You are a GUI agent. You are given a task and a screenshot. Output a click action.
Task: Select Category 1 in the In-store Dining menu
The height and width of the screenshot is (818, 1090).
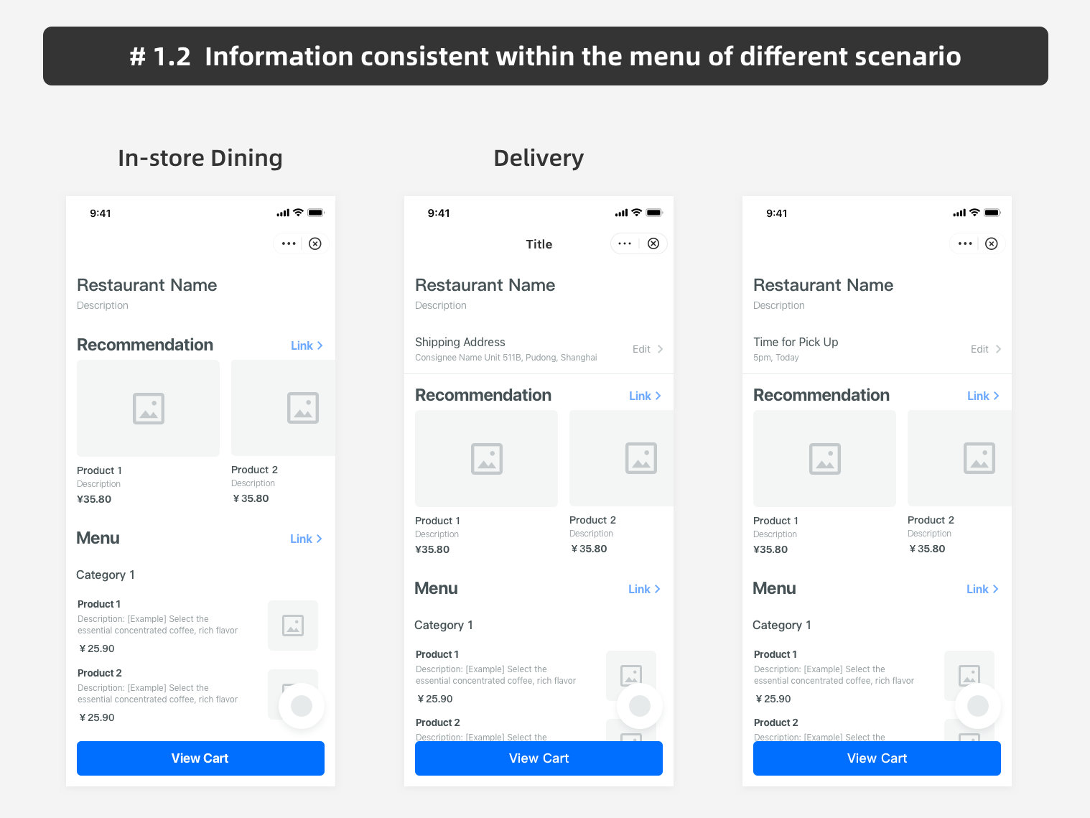[x=105, y=575]
